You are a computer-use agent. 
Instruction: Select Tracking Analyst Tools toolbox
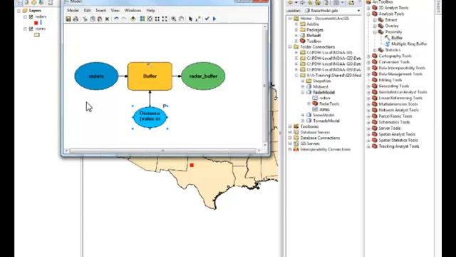(399, 146)
